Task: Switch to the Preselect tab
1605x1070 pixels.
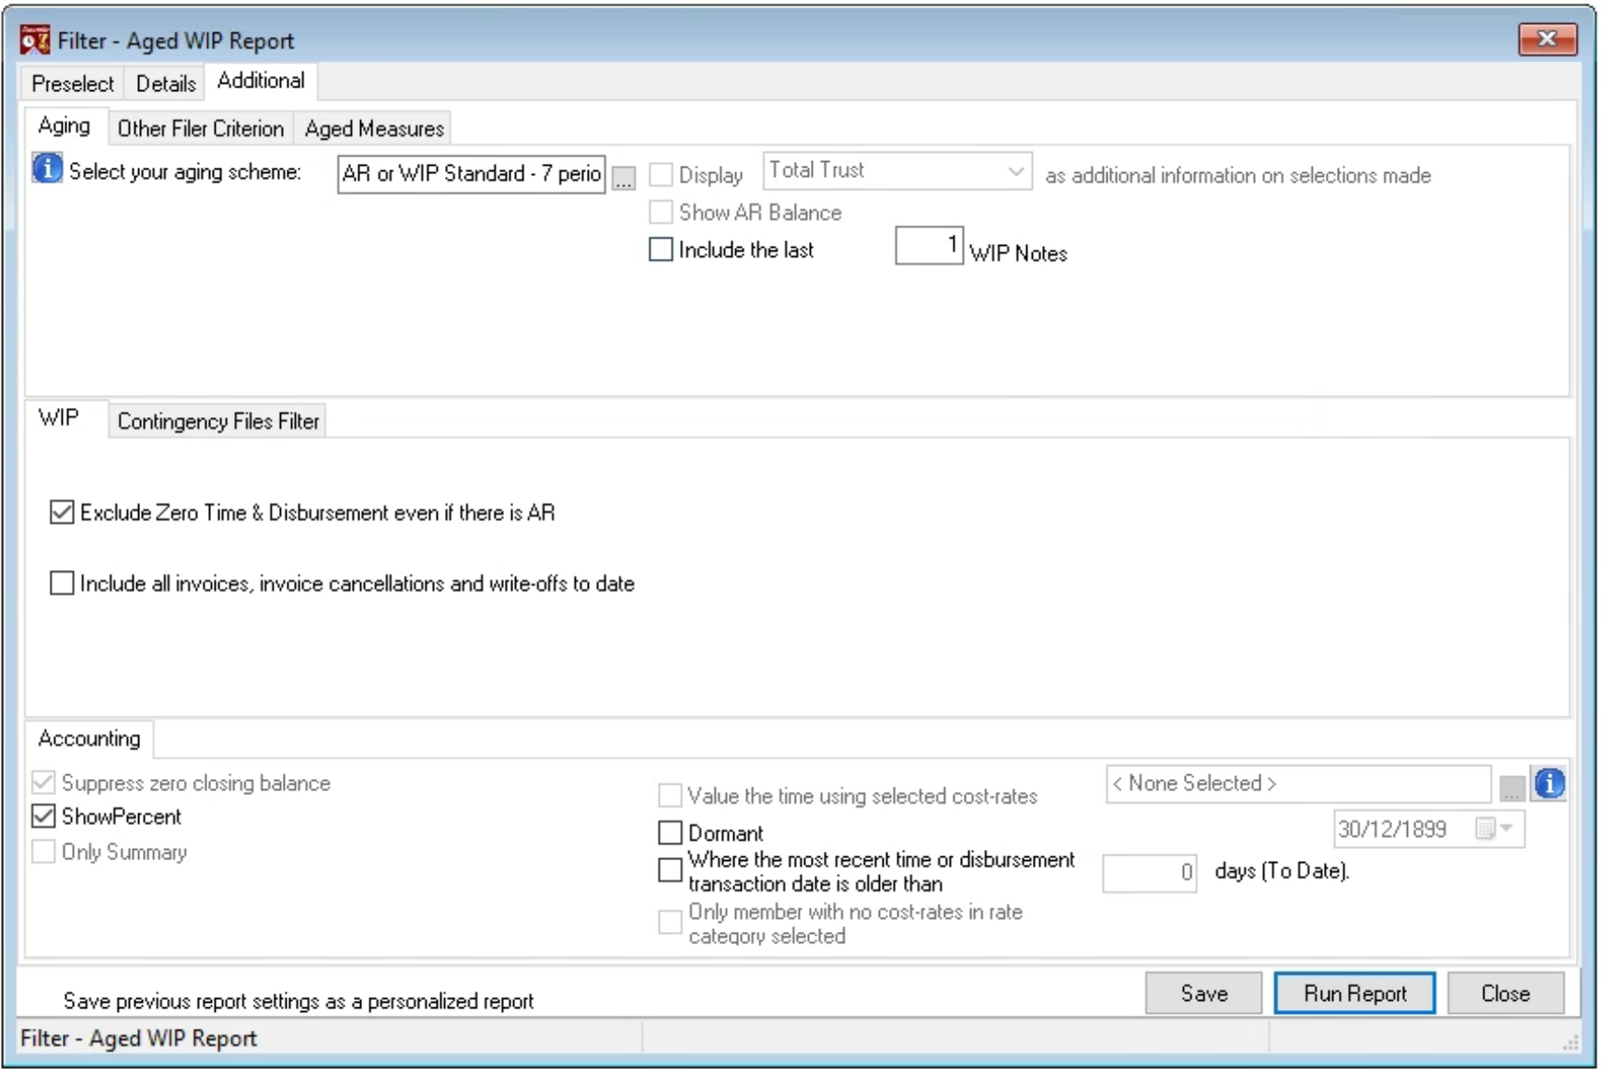Action: click(x=73, y=84)
